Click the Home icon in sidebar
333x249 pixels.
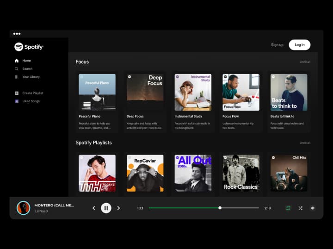tap(17, 61)
